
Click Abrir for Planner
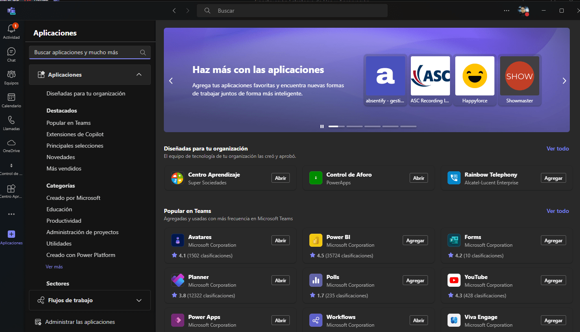pos(280,281)
